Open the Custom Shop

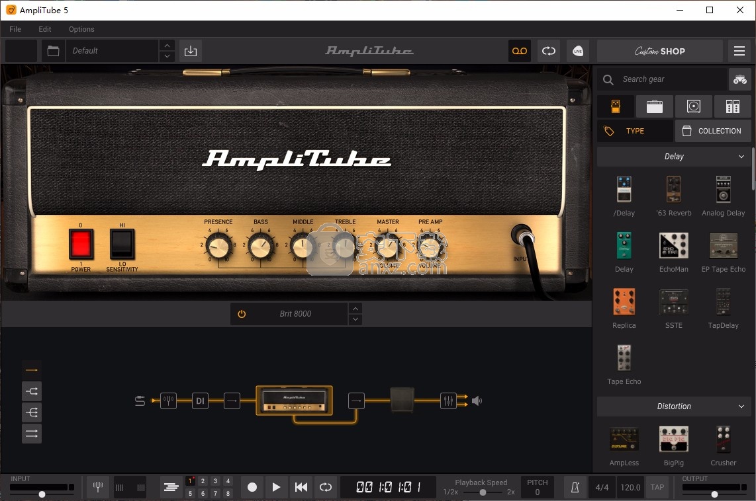[659, 51]
